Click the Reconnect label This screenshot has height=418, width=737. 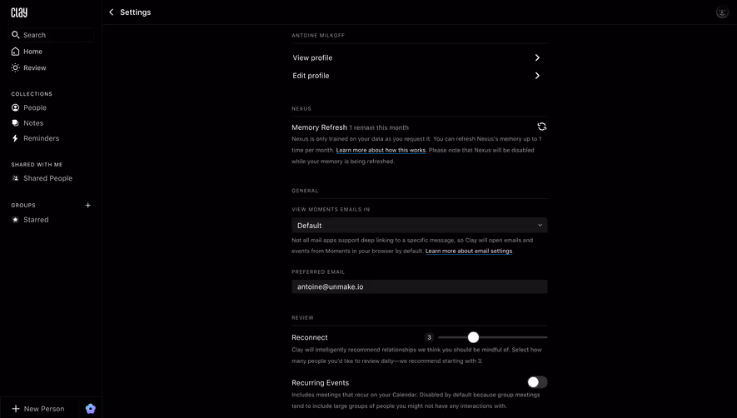[309, 337]
